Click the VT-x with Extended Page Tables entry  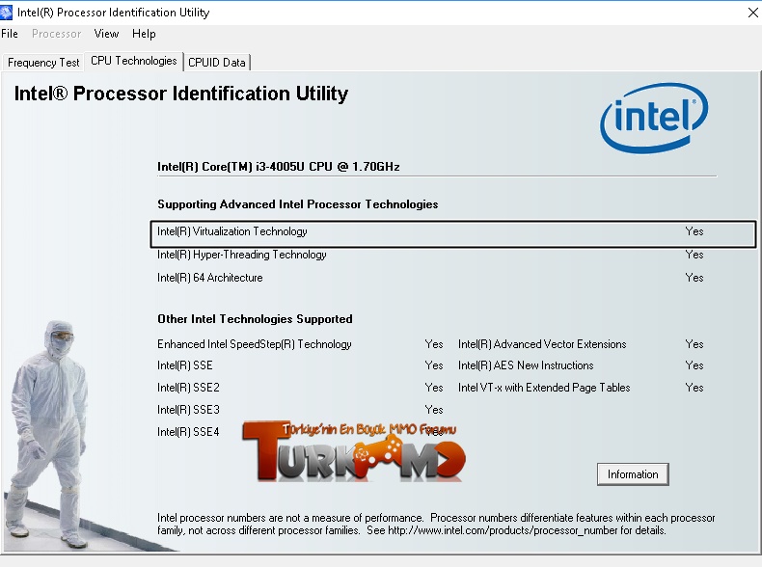coord(544,388)
